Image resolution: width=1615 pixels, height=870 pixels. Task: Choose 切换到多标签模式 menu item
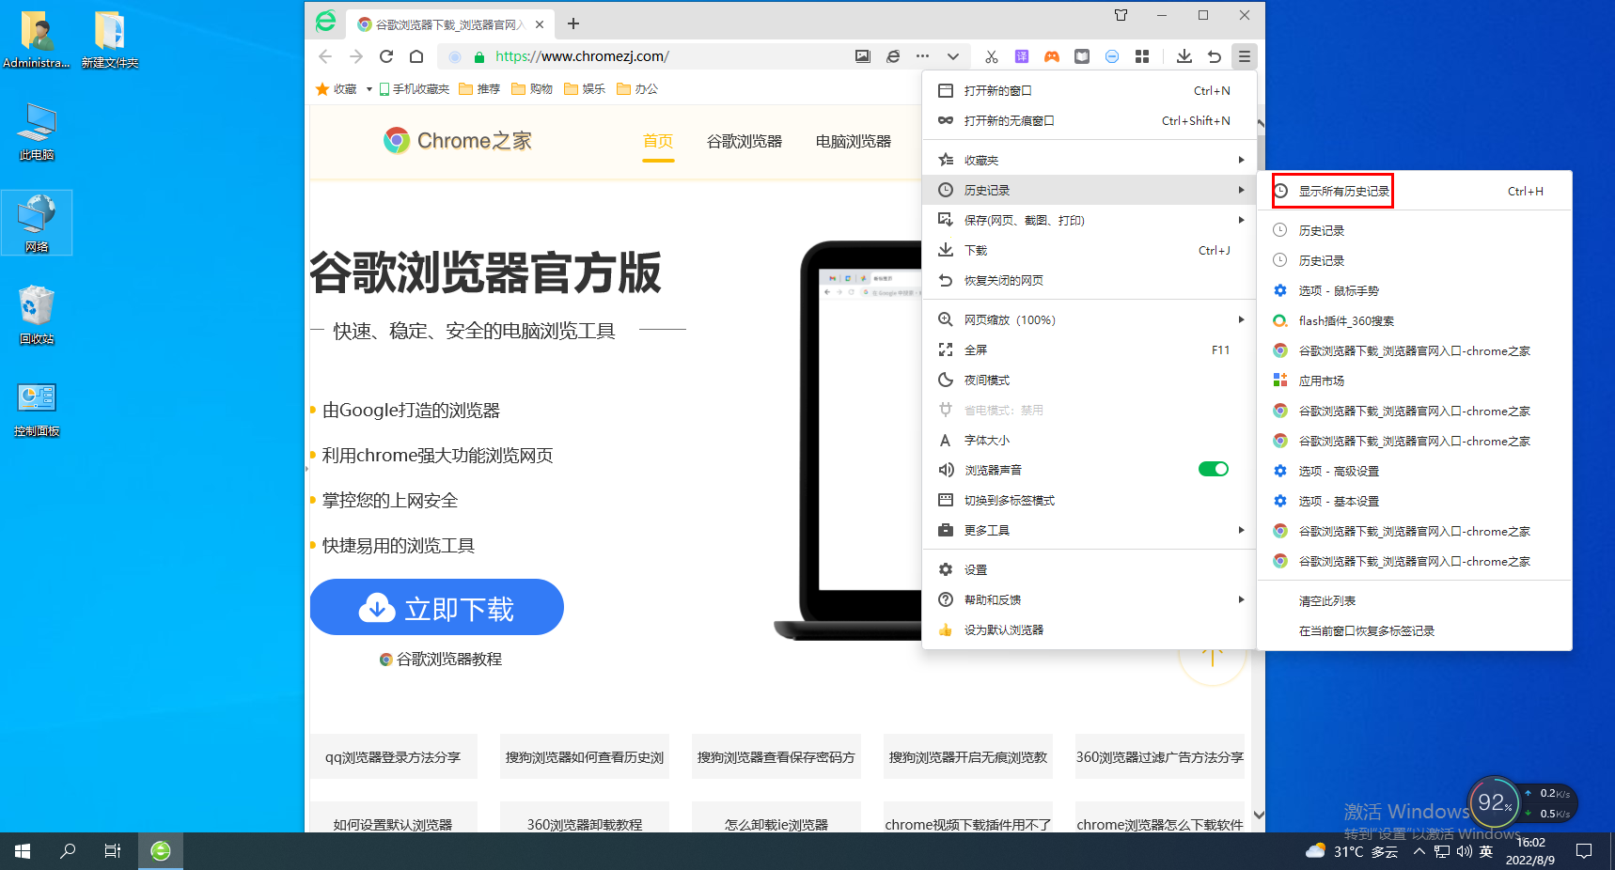click(x=1090, y=501)
